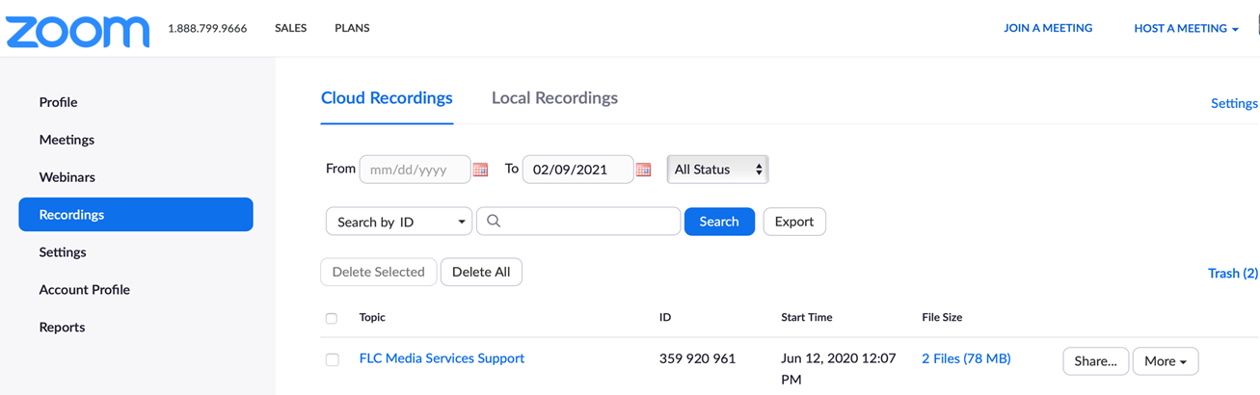
Task: Open Webinars in the sidebar
Action: tap(67, 177)
